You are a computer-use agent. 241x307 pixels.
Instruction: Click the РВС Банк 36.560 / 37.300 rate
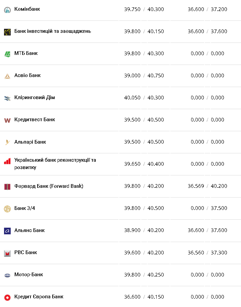point(207,252)
